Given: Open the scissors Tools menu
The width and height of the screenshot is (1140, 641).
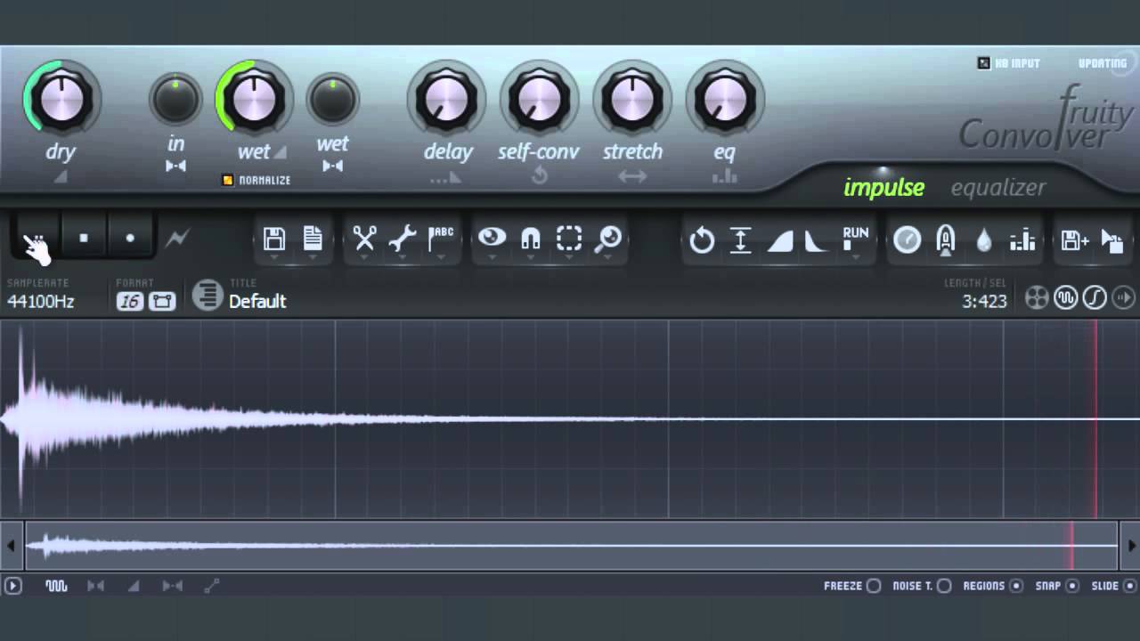Looking at the screenshot, I should coord(364,239).
